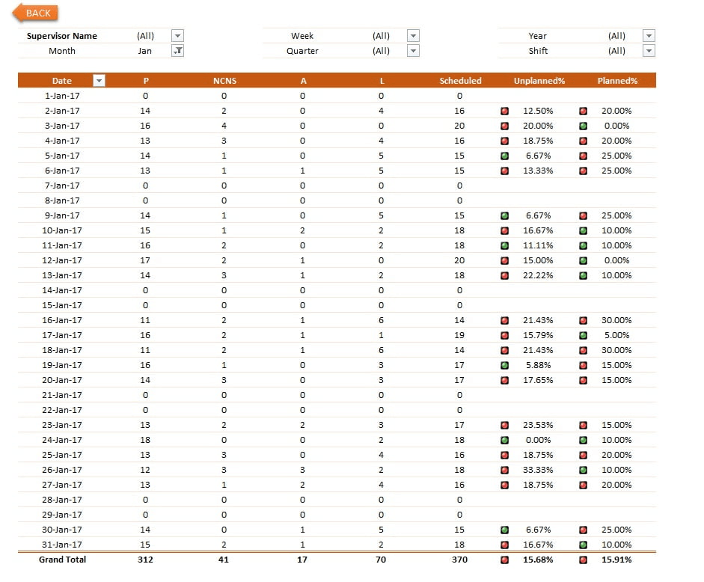Open the Date column header filter arrow

(99, 81)
